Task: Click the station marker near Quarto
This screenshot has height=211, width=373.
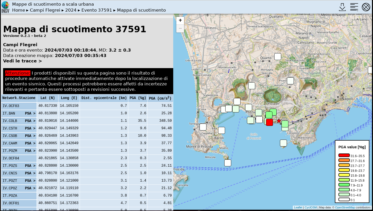Action: point(278,56)
